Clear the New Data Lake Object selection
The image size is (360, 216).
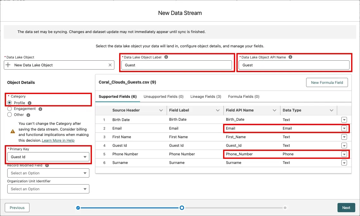coord(110,65)
